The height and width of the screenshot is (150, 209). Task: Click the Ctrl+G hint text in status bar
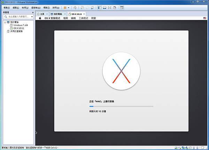pyautogui.click(x=30, y=148)
